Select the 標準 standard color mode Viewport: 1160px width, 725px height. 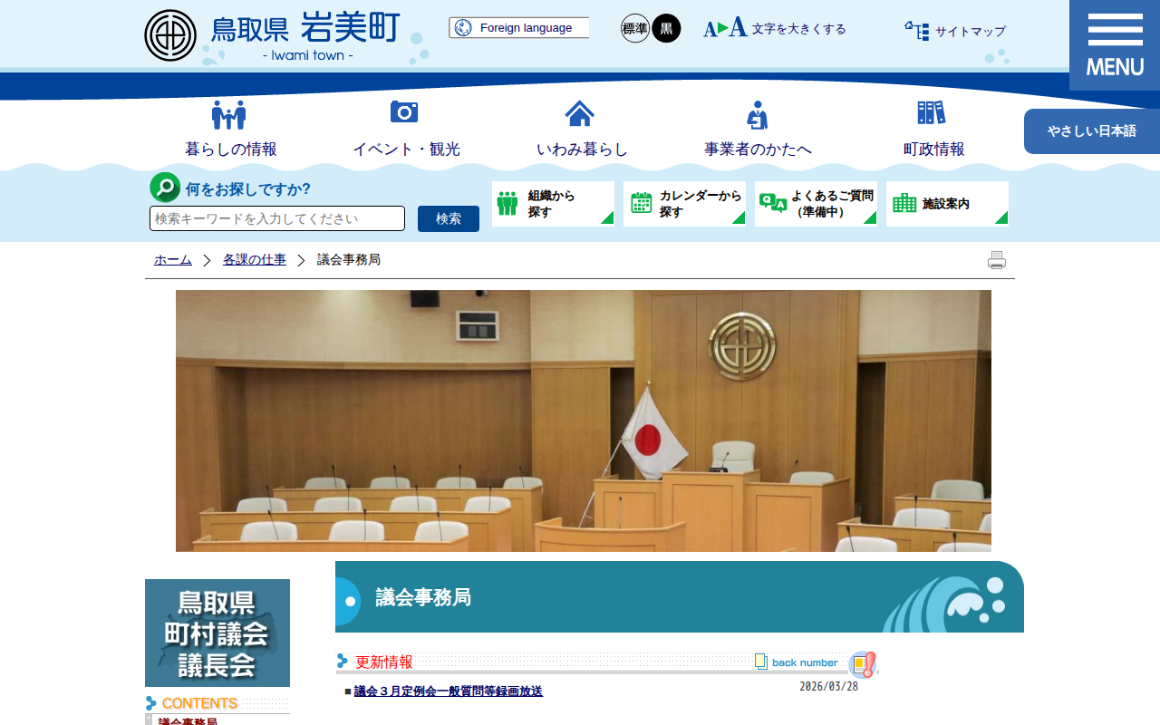pyautogui.click(x=635, y=28)
